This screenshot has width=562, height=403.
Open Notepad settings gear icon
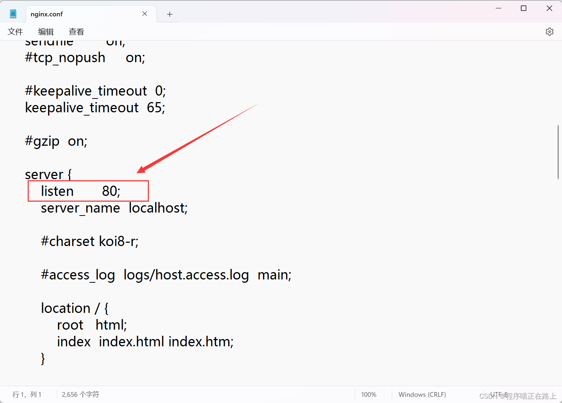[550, 32]
